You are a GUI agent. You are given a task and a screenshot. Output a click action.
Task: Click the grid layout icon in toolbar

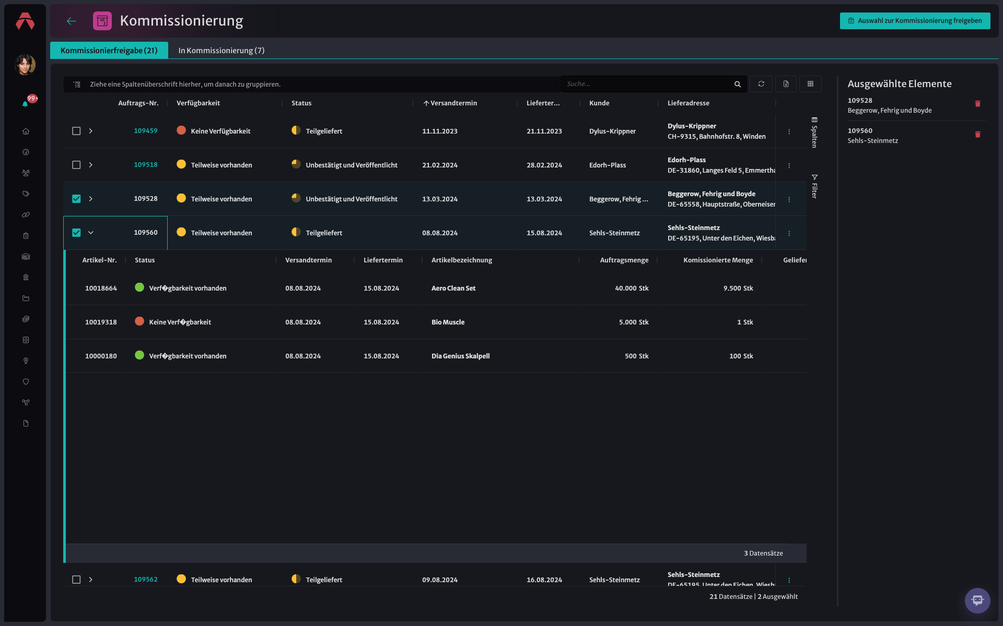[810, 84]
